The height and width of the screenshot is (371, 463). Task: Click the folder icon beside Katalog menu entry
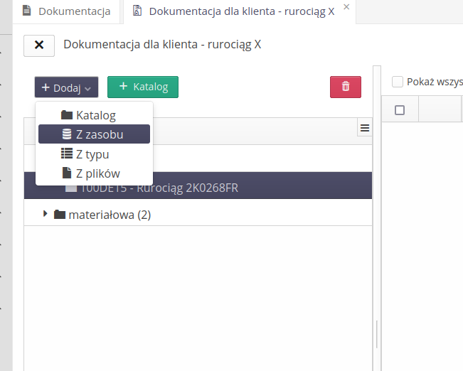coord(67,115)
